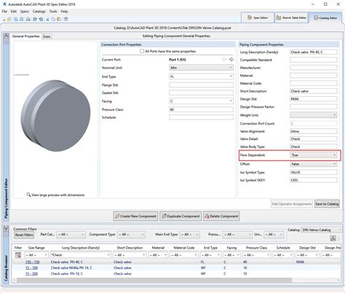Screen dimensions: 345x293
Task: Open the Specs menu
Action: pos(25,12)
